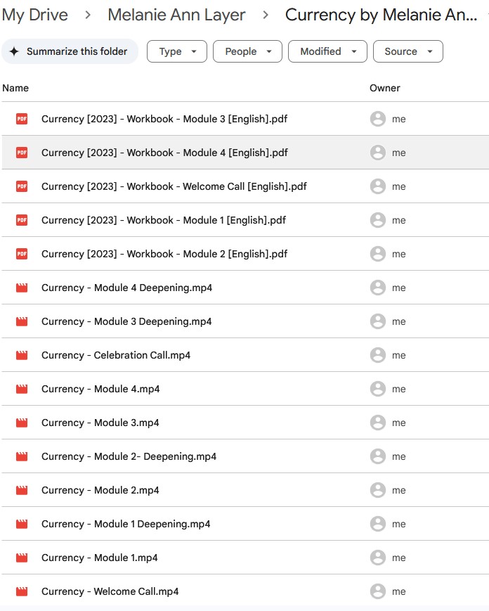Click the Summarize this folder button

tap(70, 51)
